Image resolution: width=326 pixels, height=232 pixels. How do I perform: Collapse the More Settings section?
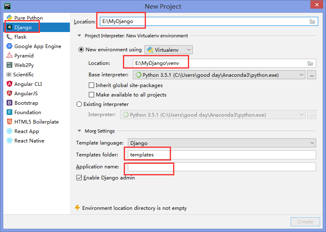coord(79,131)
